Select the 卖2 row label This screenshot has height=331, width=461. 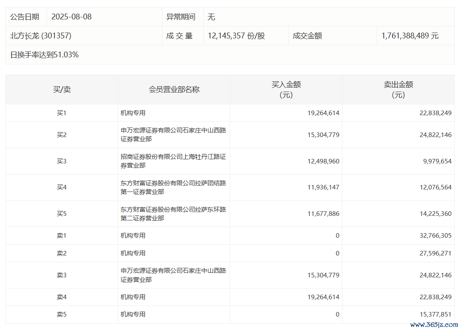tap(62, 253)
